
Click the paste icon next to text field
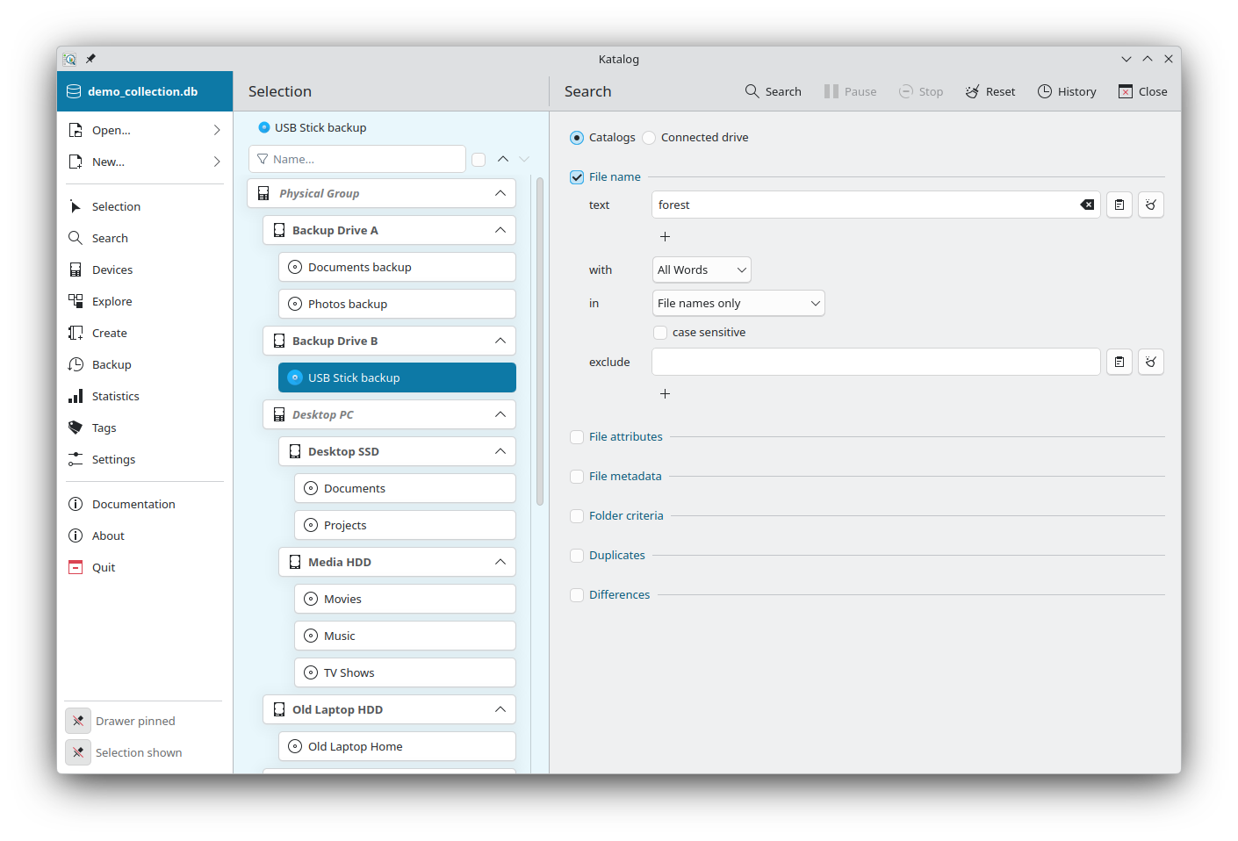(x=1119, y=205)
